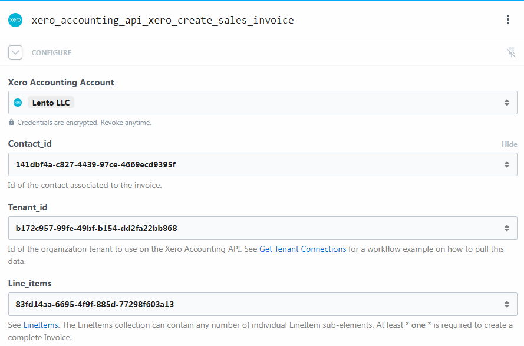The image size is (524, 346).
Task: Follow the LineItems documentation link
Action: pyautogui.click(x=41, y=325)
